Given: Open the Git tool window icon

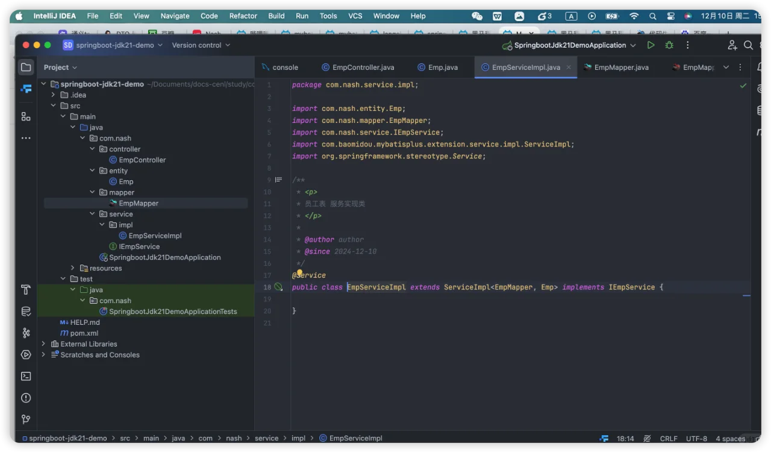Looking at the screenshot, I should coord(26,419).
